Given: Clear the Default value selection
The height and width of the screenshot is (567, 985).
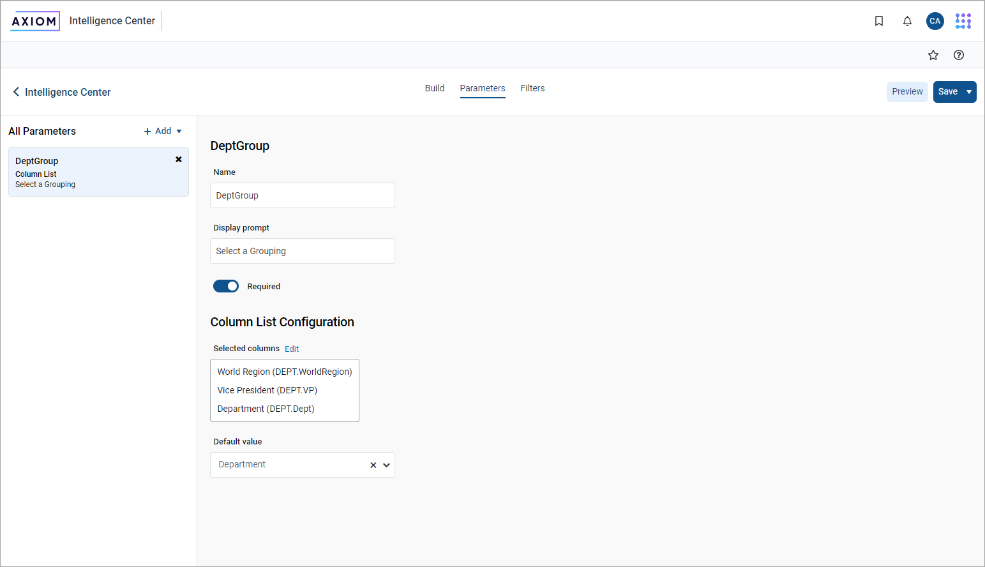Looking at the screenshot, I should 373,465.
